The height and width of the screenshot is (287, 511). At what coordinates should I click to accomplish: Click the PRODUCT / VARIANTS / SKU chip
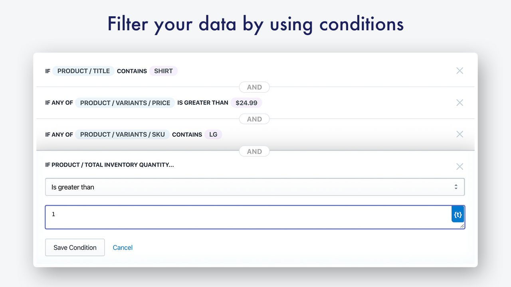[x=122, y=134]
